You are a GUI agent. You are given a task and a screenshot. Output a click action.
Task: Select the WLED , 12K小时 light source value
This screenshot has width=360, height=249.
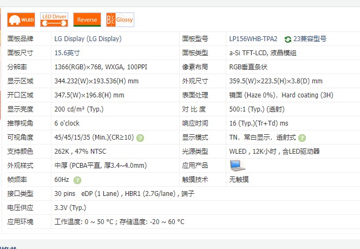(x=274, y=152)
